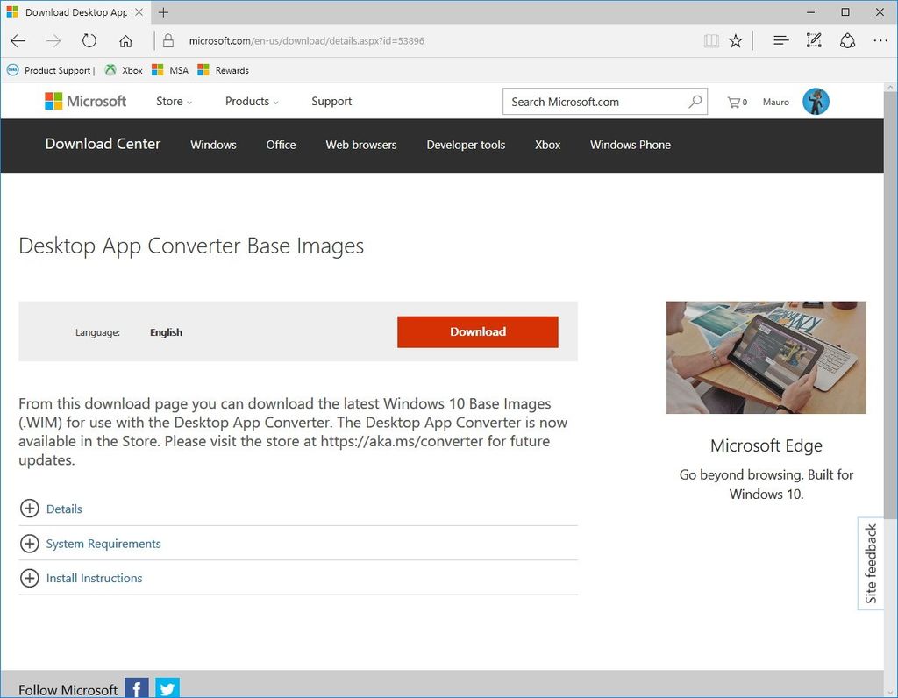Image resolution: width=898 pixels, height=698 pixels.
Task: Refresh the current page
Action: point(88,40)
